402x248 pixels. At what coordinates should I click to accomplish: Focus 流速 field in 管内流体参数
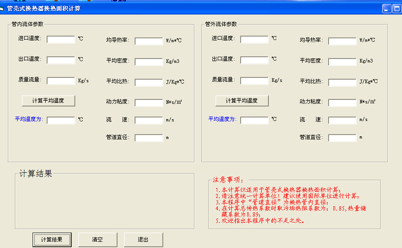[149, 120]
